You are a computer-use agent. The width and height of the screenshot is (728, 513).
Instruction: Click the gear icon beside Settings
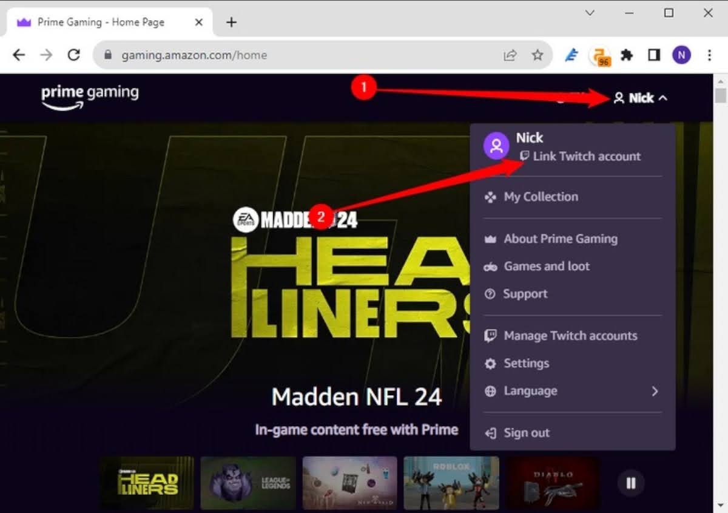(x=490, y=364)
